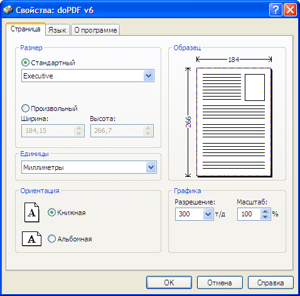Click the Масштаб 100 input field
This screenshot has height=296, width=300.
249,214
